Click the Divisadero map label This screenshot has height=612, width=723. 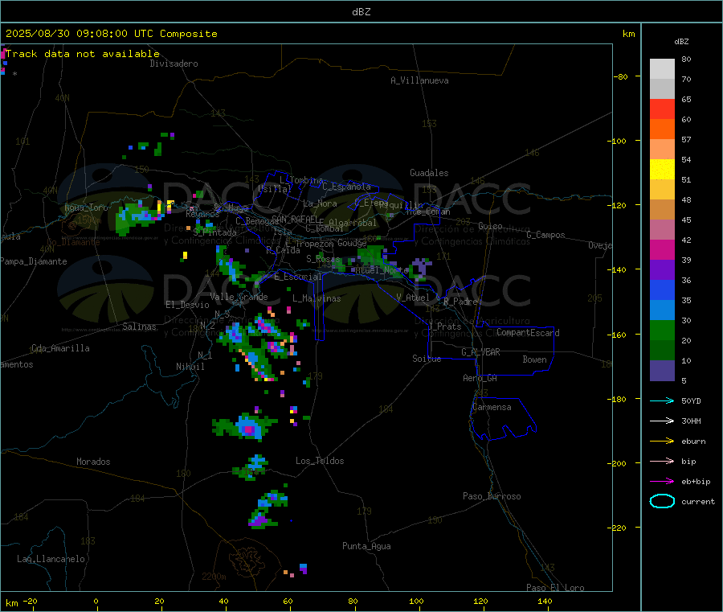(174, 64)
